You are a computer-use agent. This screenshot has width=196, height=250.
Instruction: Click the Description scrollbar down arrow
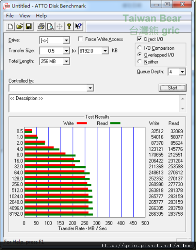click(x=183, y=109)
